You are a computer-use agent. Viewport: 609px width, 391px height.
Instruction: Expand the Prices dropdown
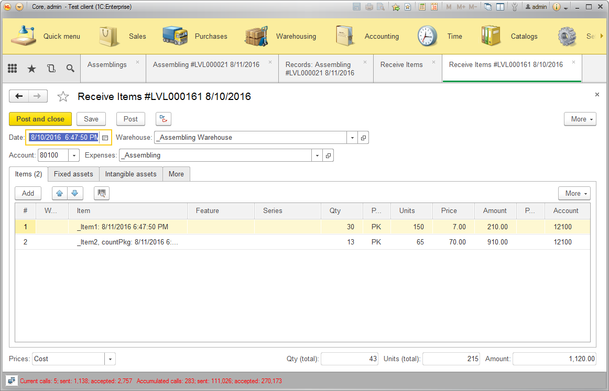point(110,359)
